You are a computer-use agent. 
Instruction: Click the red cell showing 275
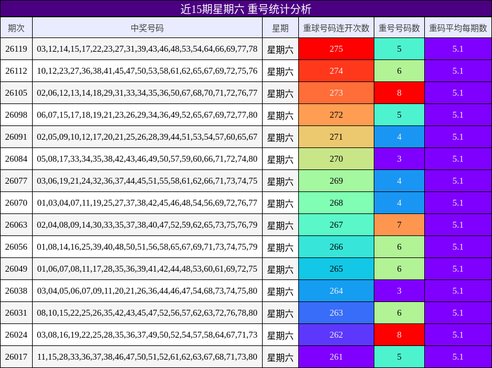point(336,49)
